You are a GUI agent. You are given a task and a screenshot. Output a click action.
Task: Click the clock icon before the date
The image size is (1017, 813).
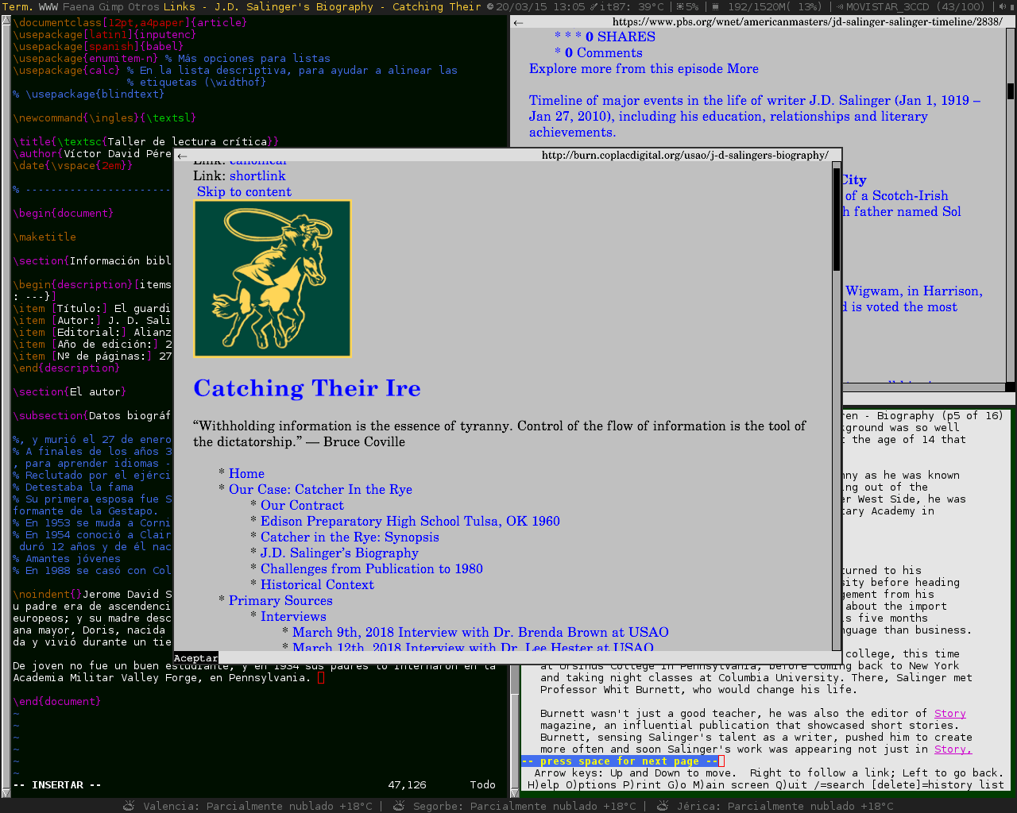490,6
